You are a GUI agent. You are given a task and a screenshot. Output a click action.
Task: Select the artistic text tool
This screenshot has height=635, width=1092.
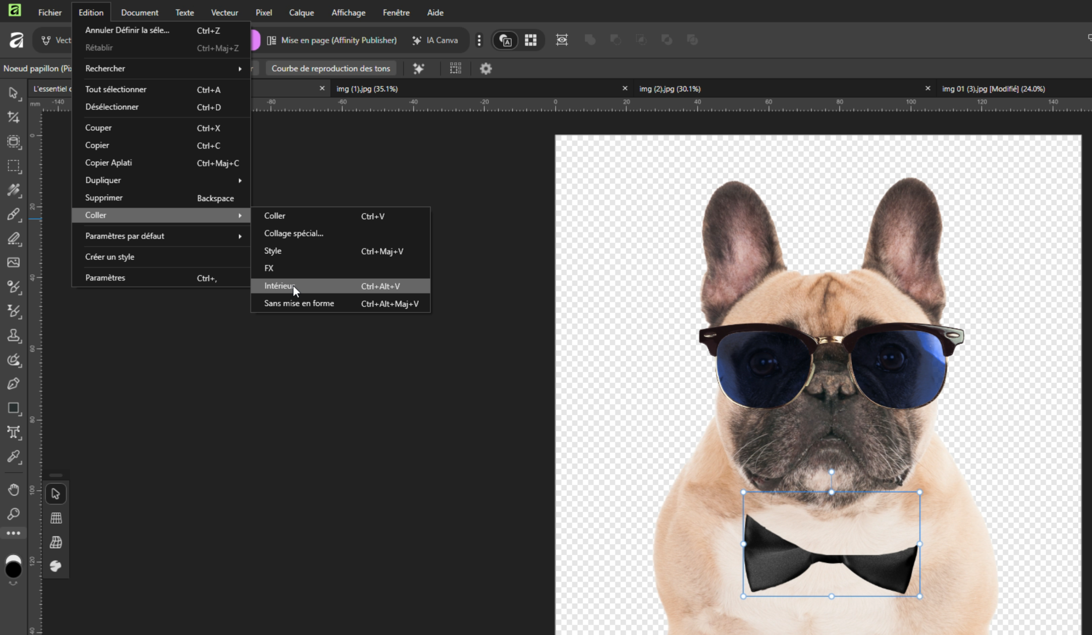tap(14, 432)
